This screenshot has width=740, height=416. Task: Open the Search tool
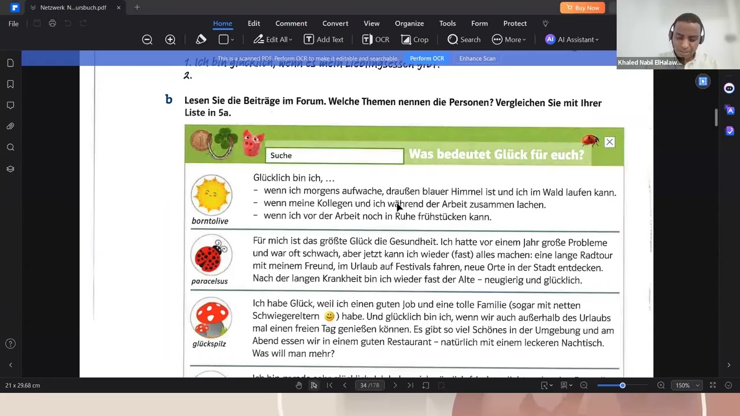(464, 39)
